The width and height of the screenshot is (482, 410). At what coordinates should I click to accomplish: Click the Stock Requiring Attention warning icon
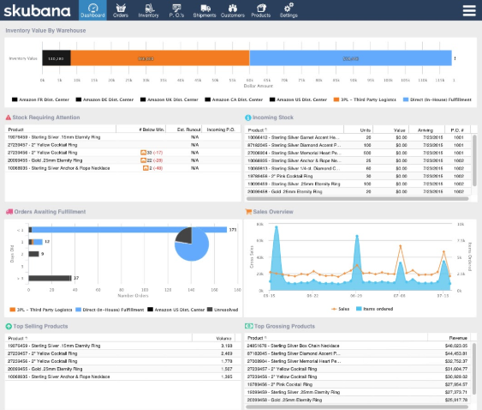[x=9, y=118]
